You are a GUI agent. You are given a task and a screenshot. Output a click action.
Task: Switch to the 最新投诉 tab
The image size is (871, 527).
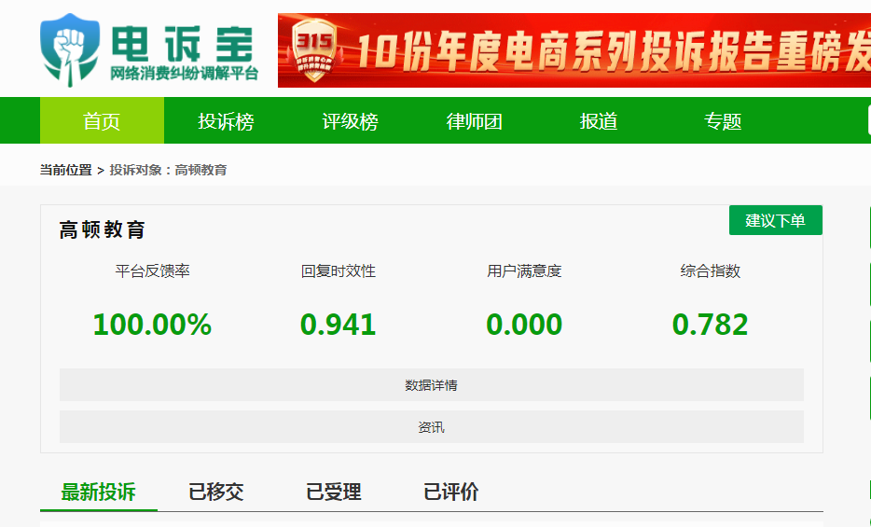(98, 492)
